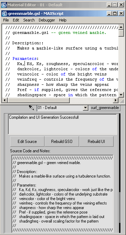Click the sharpness line in script editor
This screenshot has height=235, width=126.
[57, 84]
